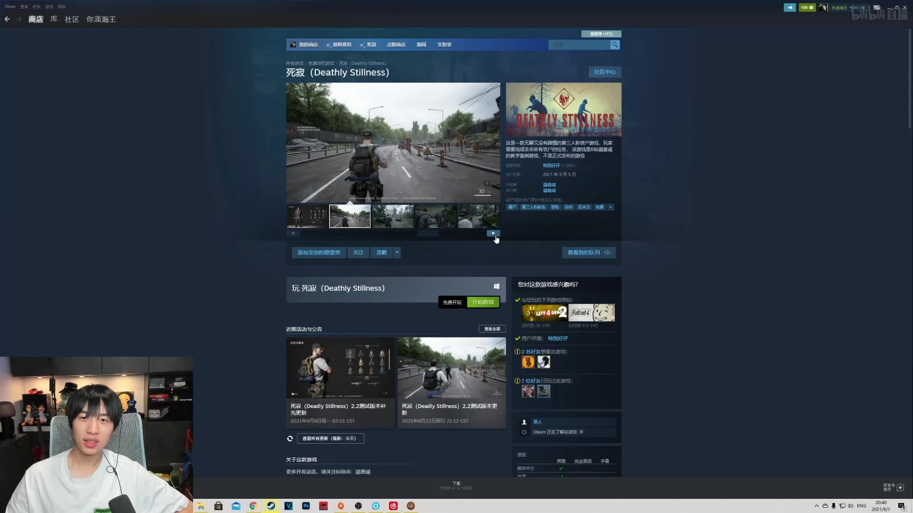
Task: Click 添加至您的愿望单 button
Action: pyautogui.click(x=319, y=253)
